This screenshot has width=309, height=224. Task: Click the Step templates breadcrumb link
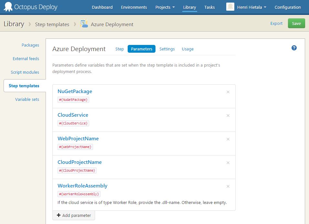(52, 24)
